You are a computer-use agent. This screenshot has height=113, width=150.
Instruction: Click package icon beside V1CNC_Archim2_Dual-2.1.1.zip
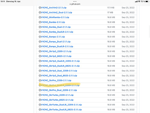(40, 12)
